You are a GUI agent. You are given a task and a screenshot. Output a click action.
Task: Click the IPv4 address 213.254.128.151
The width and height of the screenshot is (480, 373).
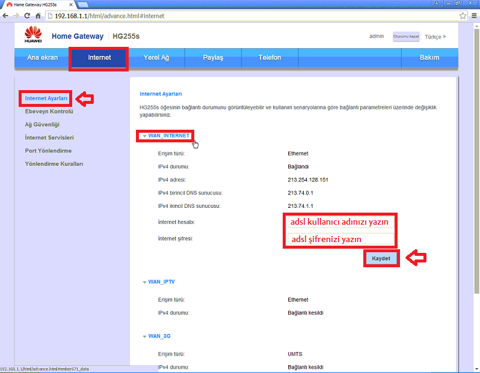[307, 180]
